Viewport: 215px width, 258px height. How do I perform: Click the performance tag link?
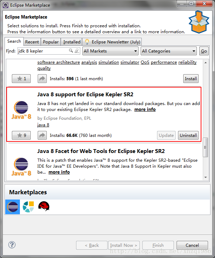pyautogui.click(x=164, y=62)
